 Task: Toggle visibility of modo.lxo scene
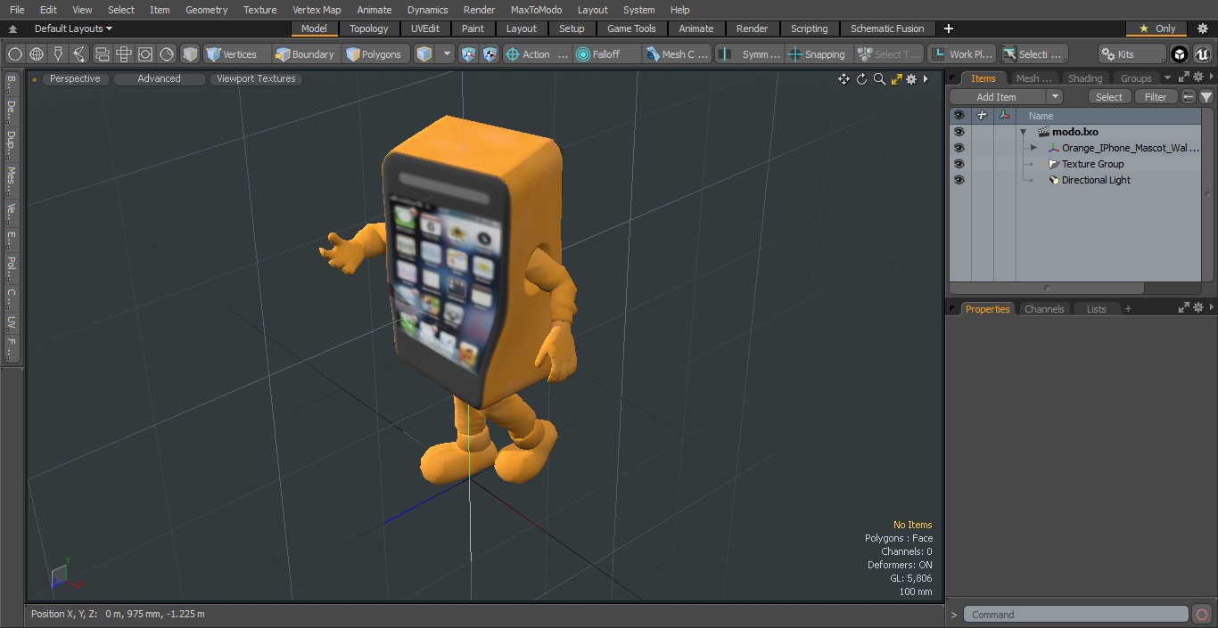959,132
